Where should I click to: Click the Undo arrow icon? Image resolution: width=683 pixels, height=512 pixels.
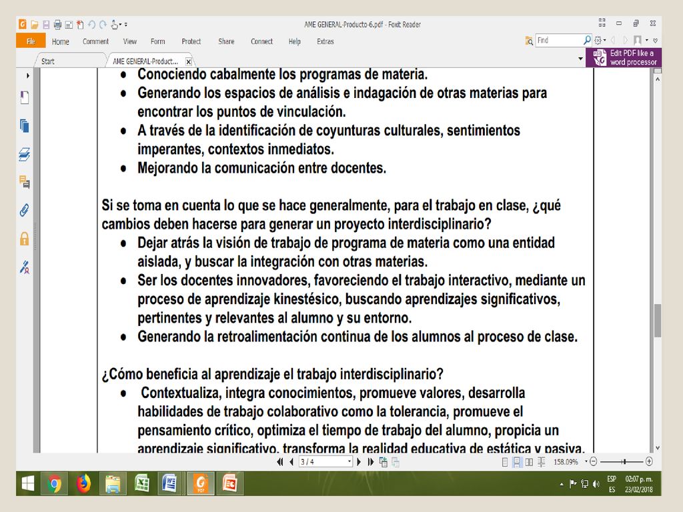pos(92,25)
